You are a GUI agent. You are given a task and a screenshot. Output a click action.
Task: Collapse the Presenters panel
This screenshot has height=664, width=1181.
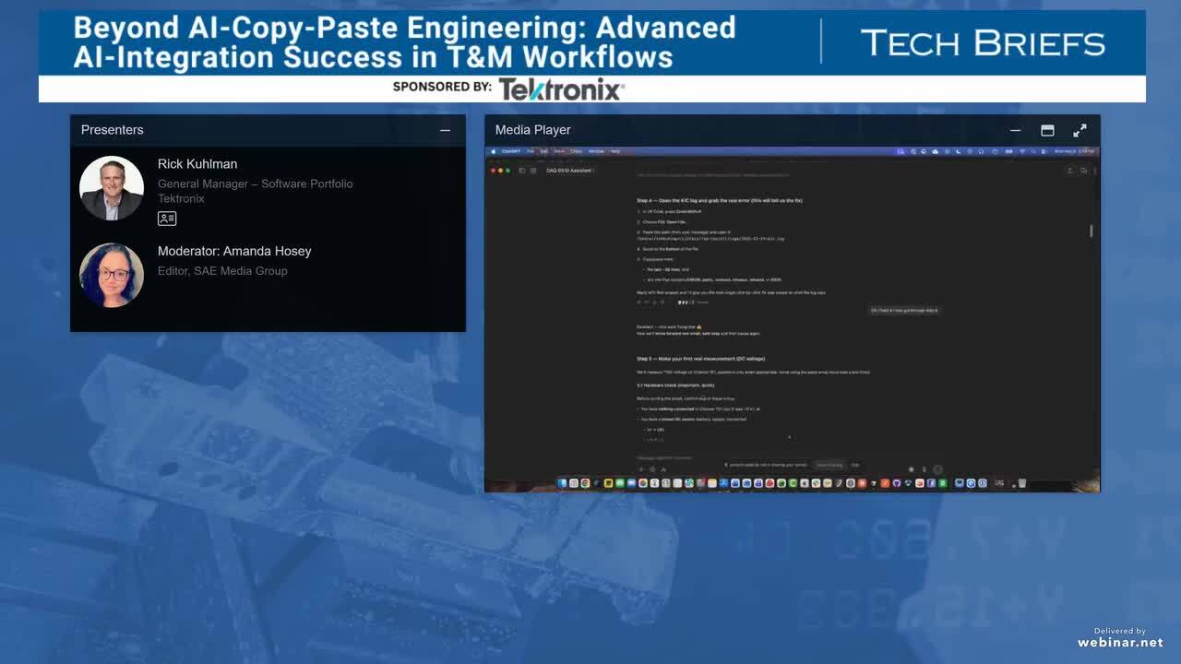click(x=446, y=130)
